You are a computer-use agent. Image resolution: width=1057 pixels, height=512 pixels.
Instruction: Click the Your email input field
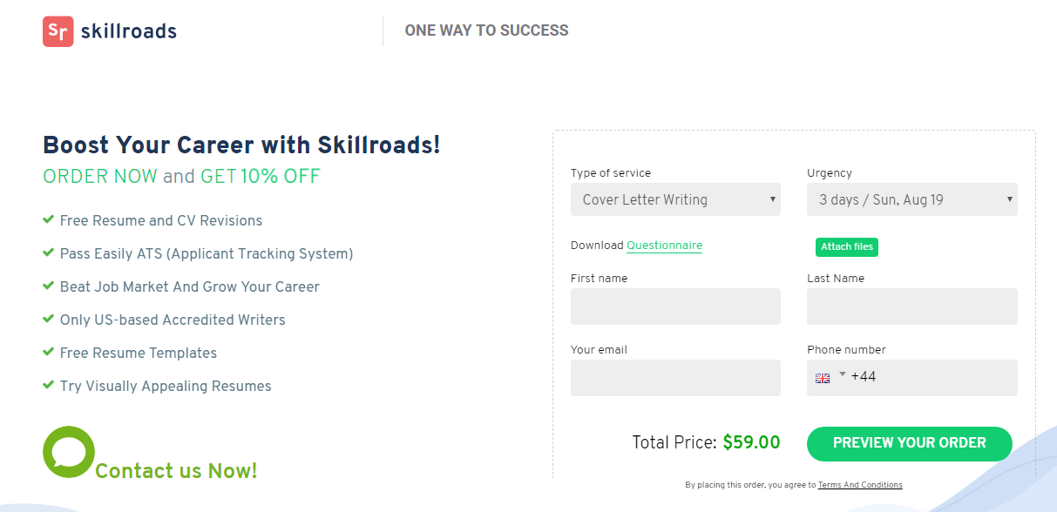pos(675,378)
